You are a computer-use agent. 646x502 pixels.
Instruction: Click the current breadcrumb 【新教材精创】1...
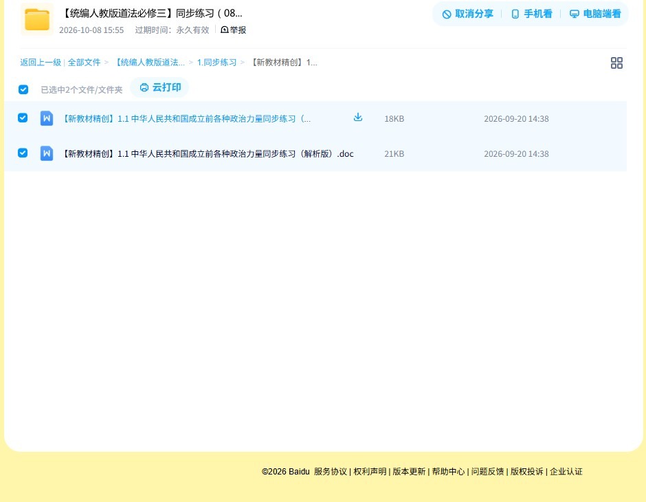(285, 63)
